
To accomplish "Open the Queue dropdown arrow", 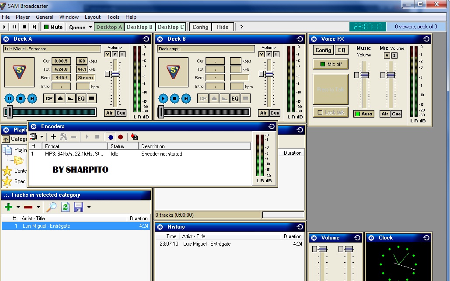I will coord(91,27).
